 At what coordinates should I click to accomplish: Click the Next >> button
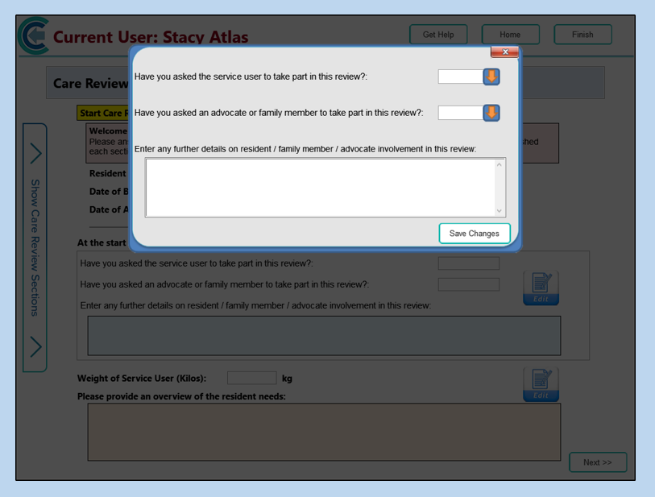(x=597, y=462)
